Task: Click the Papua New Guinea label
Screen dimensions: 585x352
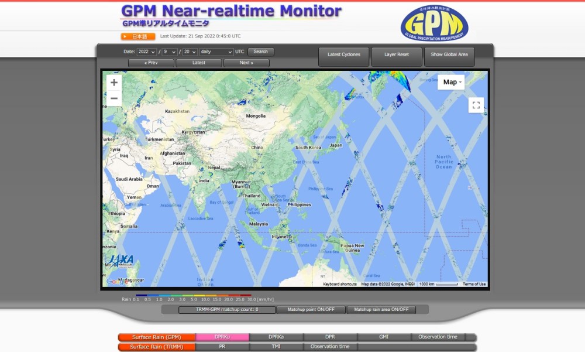Action: coord(352,248)
